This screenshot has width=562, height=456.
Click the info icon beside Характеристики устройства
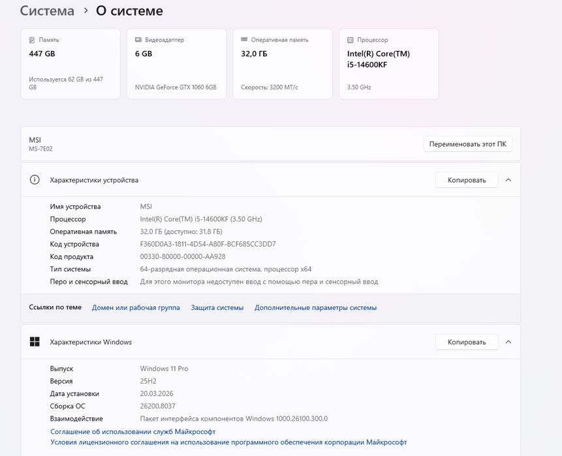coord(35,180)
